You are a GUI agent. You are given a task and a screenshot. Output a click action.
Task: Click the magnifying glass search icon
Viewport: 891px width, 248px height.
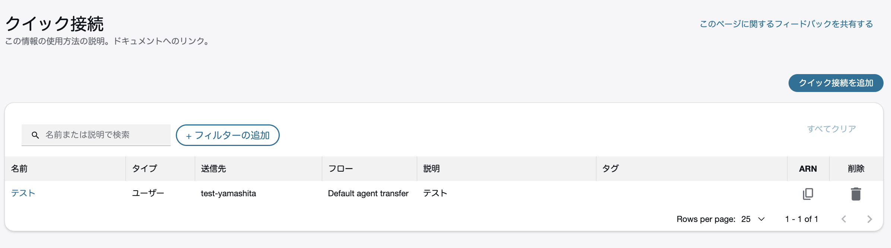35,135
